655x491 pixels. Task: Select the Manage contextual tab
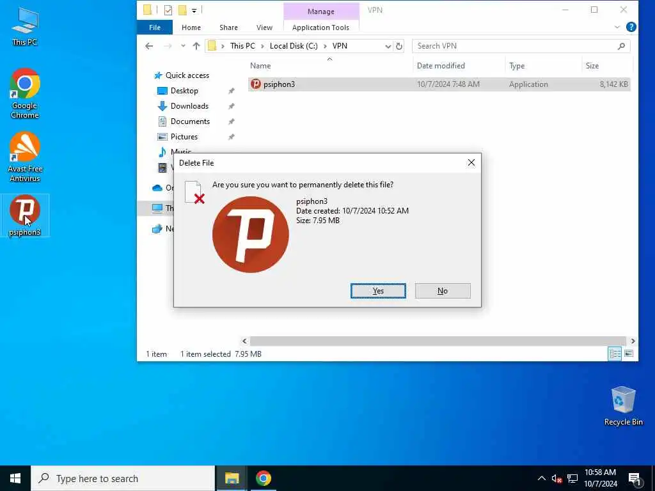coord(321,12)
